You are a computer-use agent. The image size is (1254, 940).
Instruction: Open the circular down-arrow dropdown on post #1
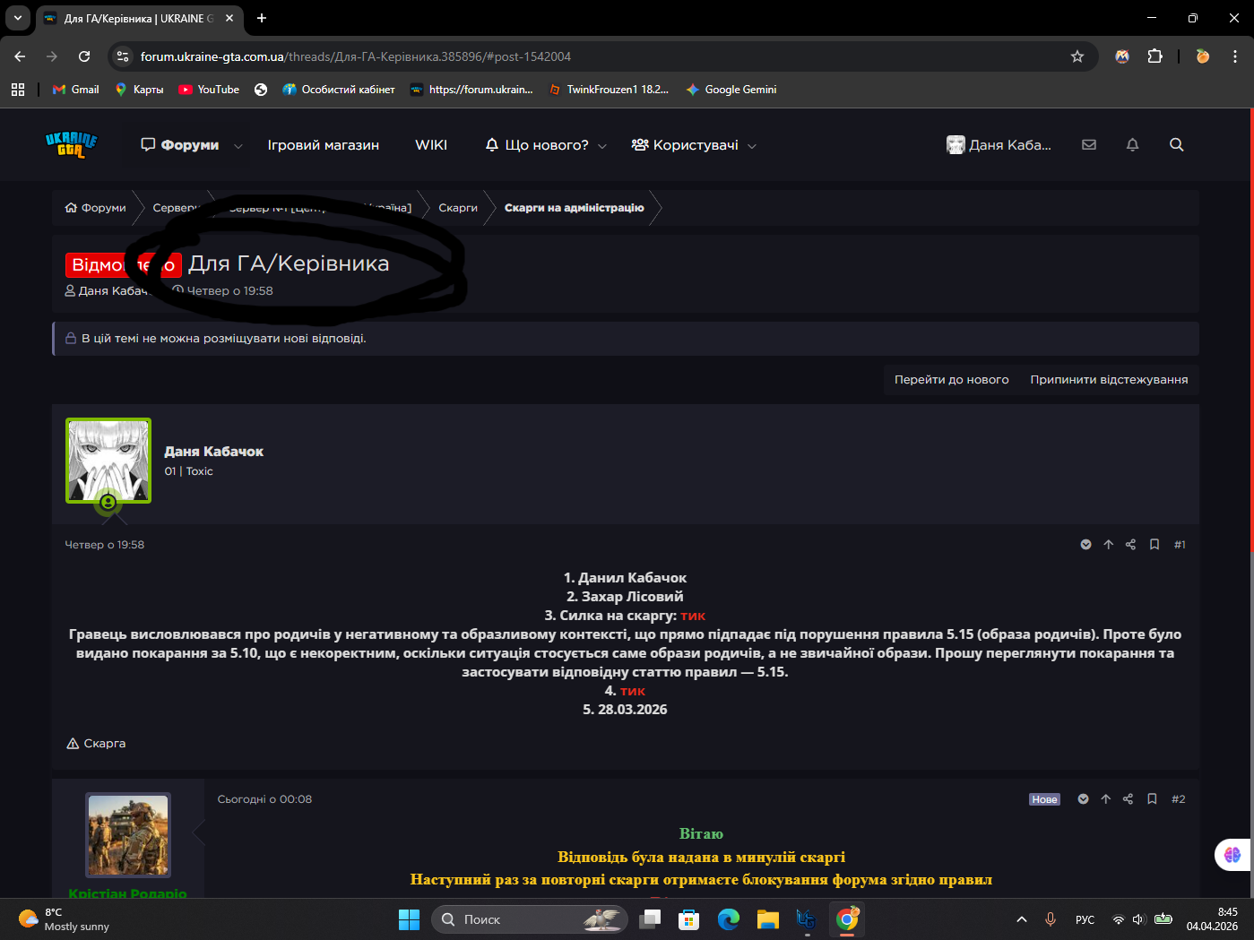1086,545
